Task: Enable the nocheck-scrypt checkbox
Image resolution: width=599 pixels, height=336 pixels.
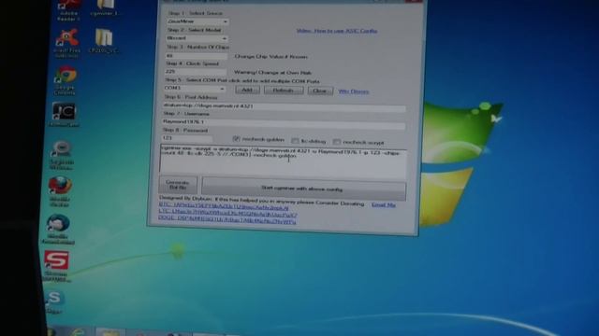Action: 337,142
